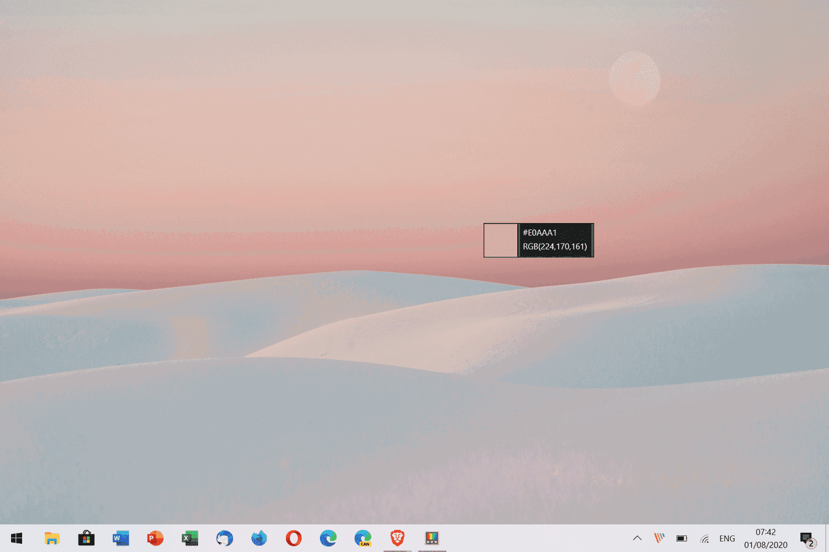This screenshot has height=552, width=829.
Task: Check the battery status icon
Action: click(682, 538)
